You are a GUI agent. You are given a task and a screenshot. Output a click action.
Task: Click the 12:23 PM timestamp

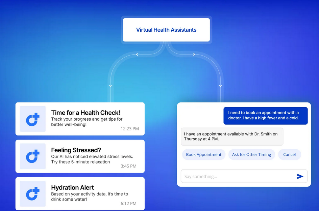point(130,129)
